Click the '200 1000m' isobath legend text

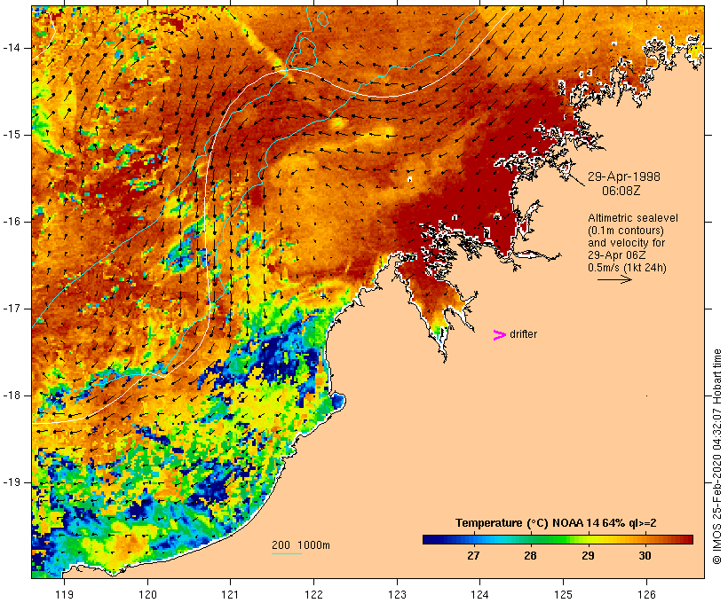point(301,545)
